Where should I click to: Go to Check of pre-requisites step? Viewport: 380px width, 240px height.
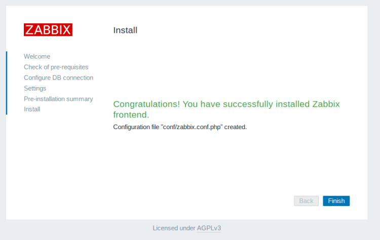[56, 67]
